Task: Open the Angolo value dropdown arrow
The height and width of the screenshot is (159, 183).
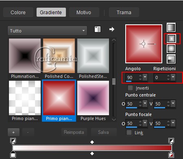Action: [x=145, y=77]
